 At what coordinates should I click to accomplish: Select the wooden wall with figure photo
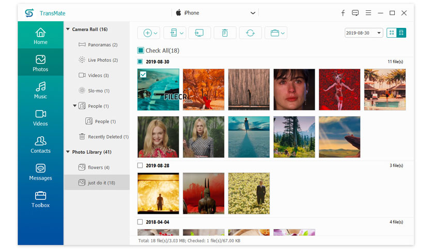249,89
